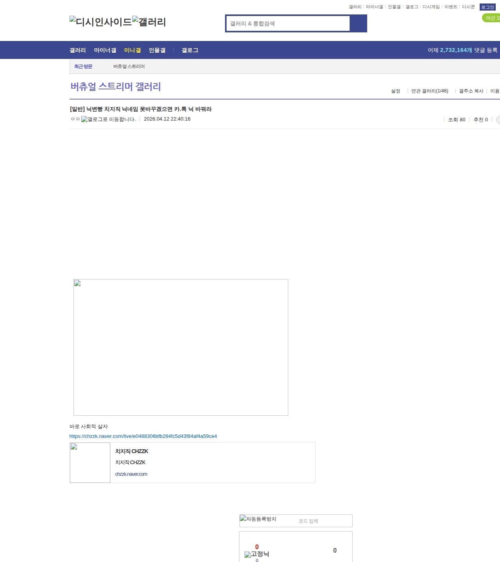
Task: Click the broken post image thumbnail
Action: (x=180, y=347)
